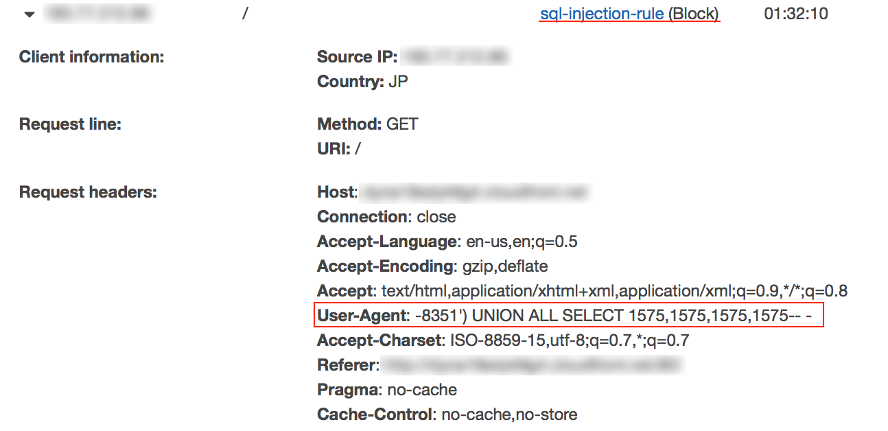This screenshot has height=431, width=888.
Task: Click the timestamp 01:32:10
Action: [x=798, y=13]
